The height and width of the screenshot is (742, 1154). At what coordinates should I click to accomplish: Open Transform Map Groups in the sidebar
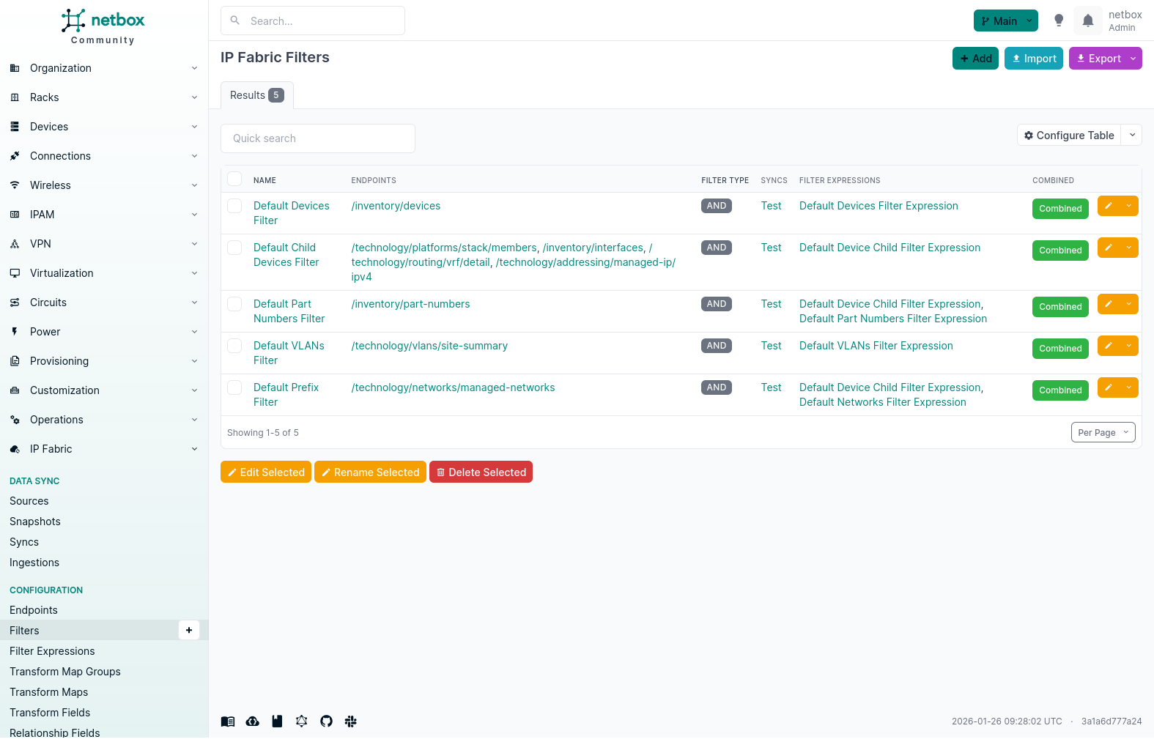65,672
